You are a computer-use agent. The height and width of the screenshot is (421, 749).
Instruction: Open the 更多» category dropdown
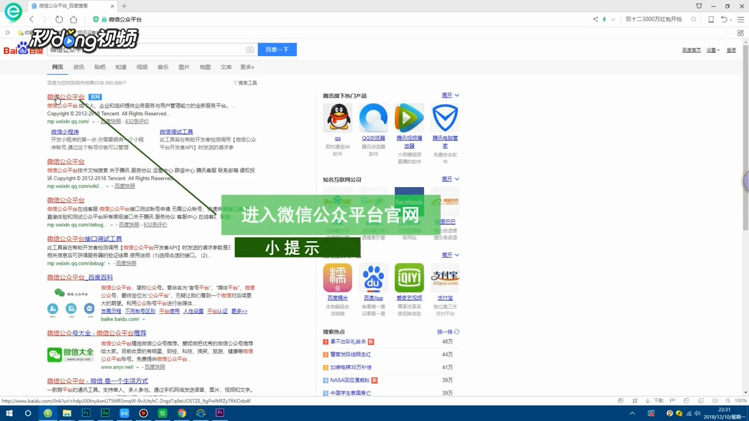(247, 67)
